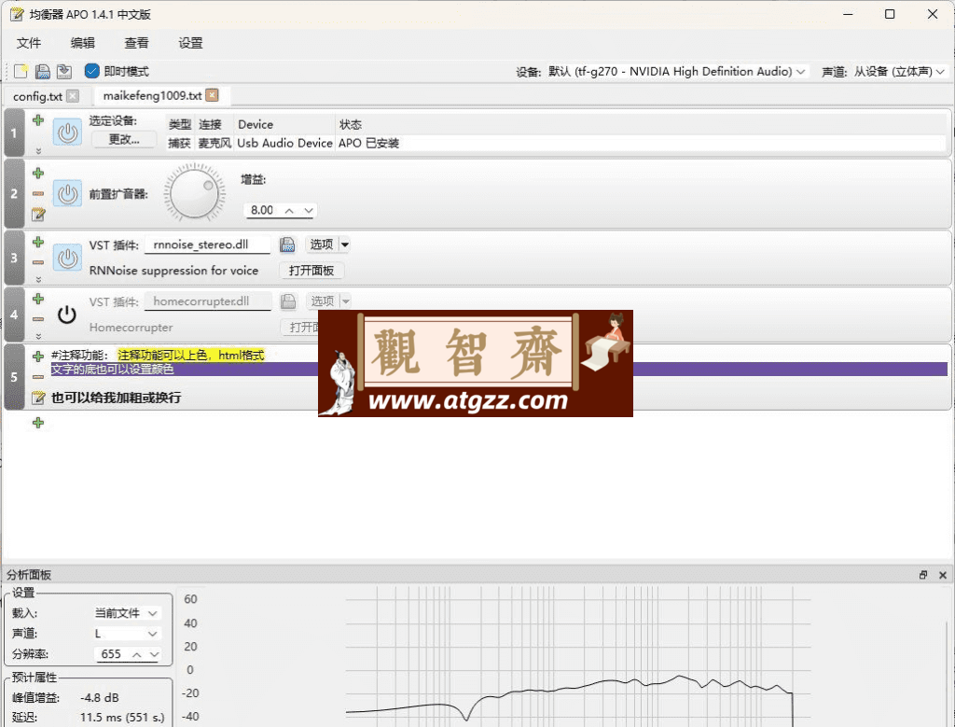
Task: Open the 编辑 menu
Action: tap(82, 43)
